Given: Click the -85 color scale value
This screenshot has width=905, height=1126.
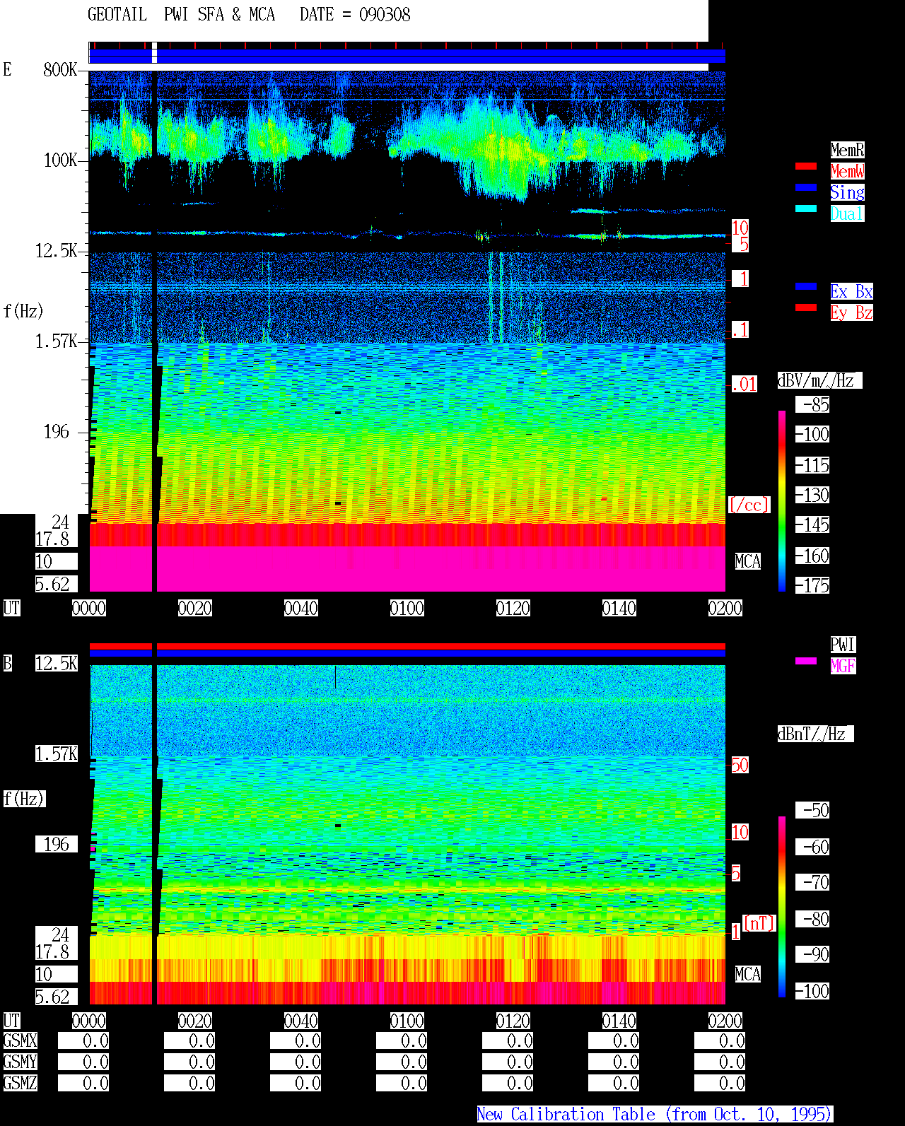Looking at the screenshot, I should pyautogui.click(x=812, y=404).
